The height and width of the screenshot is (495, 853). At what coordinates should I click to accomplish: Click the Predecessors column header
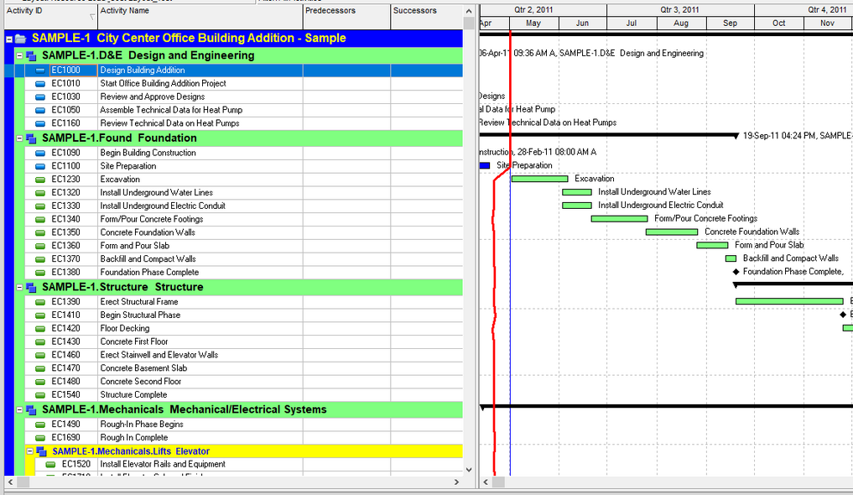click(x=346, y=16)
